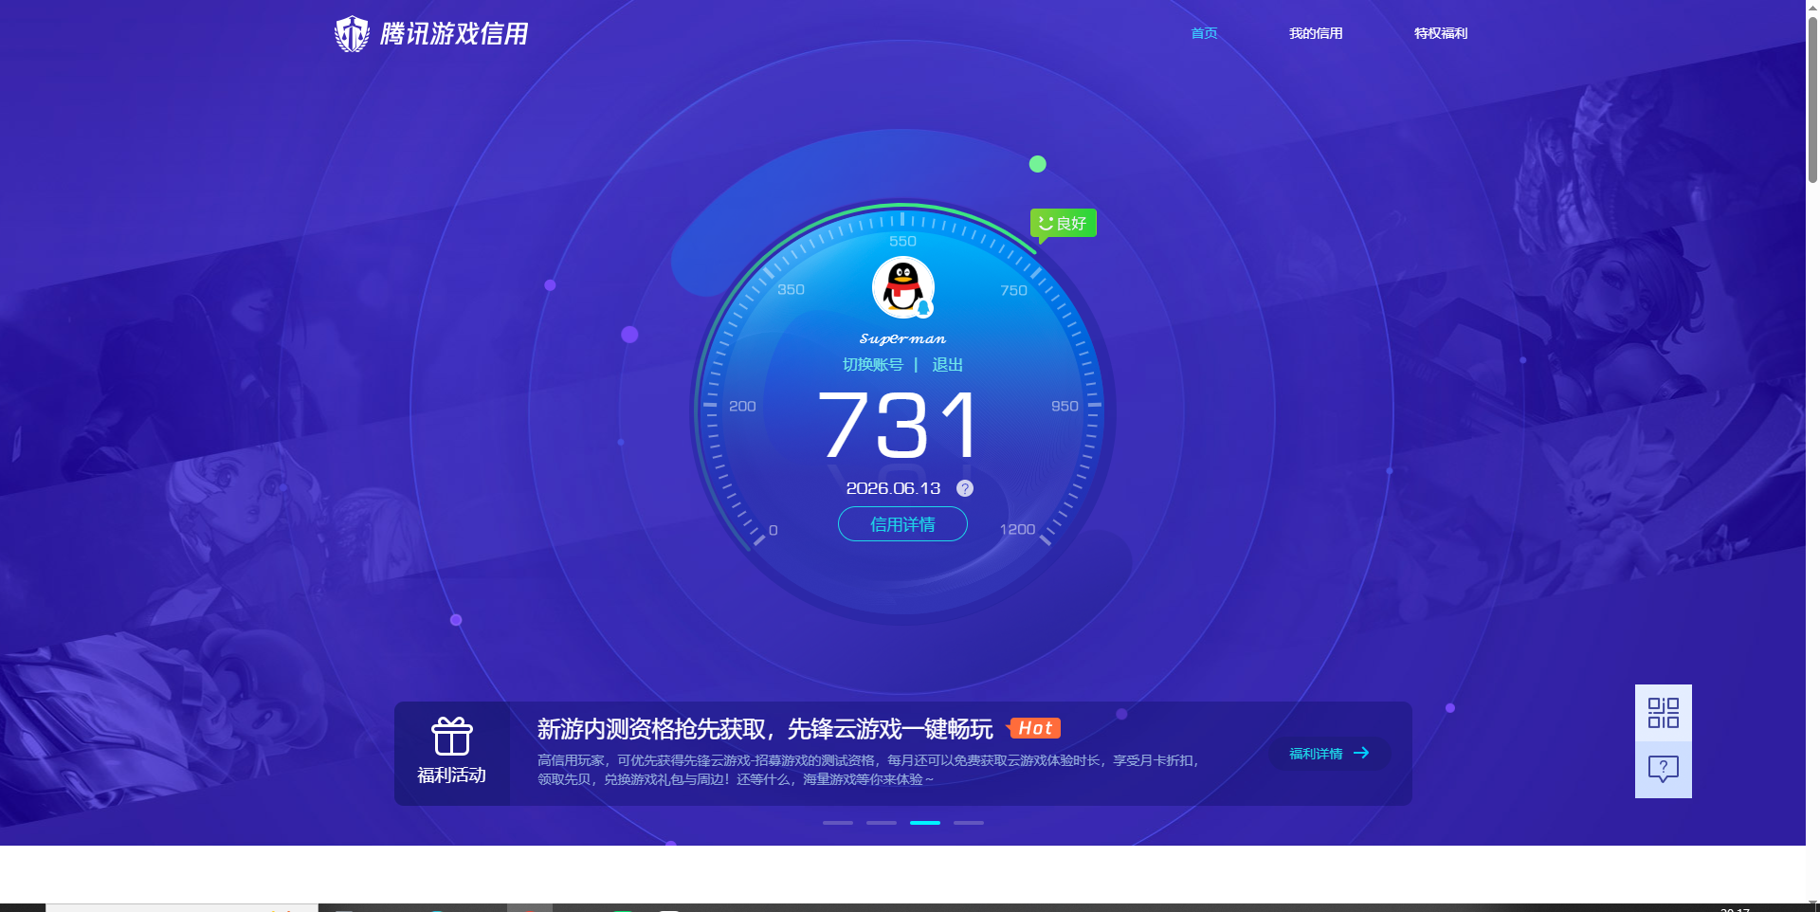
Task: Click the question mark help icon beside date
Action: [965, 488]
